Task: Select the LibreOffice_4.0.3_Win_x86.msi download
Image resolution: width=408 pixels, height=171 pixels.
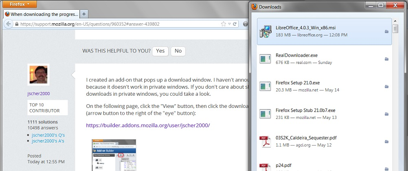Action: [x=324, y=31]
